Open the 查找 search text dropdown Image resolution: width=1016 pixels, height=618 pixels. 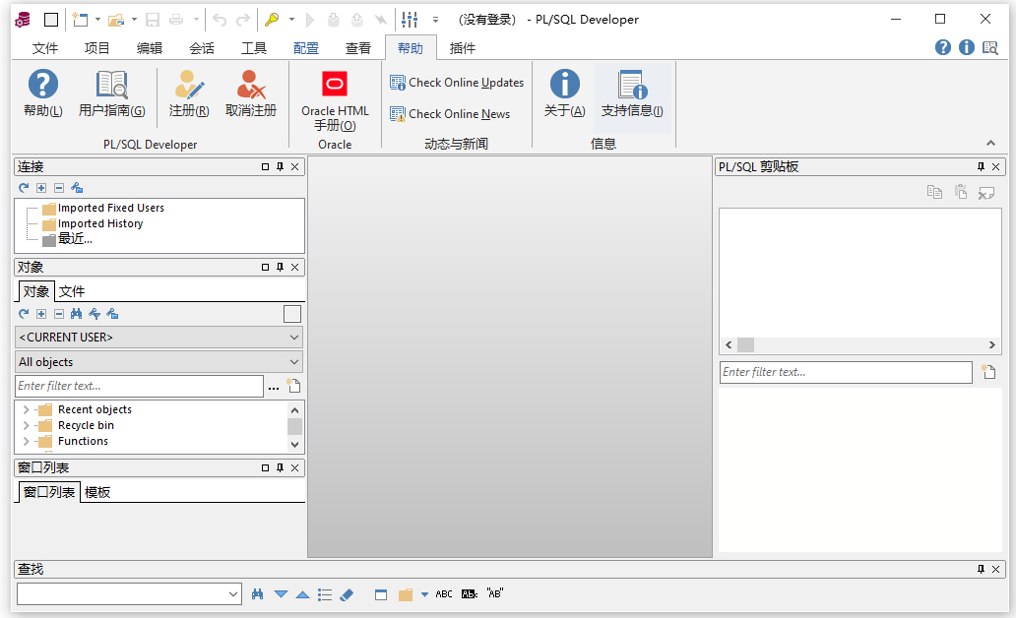coord(233,594)
